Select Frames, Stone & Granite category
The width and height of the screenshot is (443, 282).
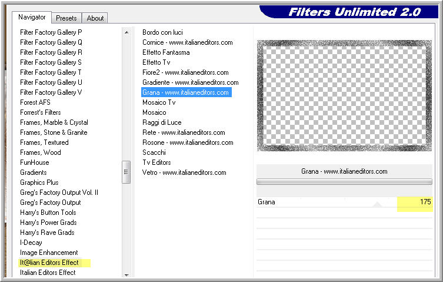point(54,132)
